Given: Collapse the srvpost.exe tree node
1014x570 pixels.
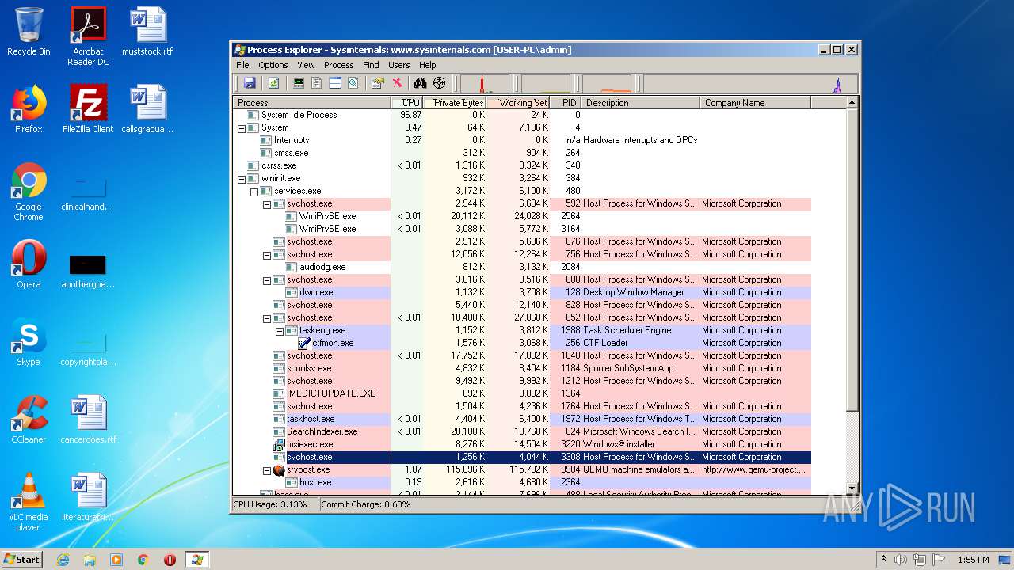Looking at the screenshot, I should pos(267,469).
